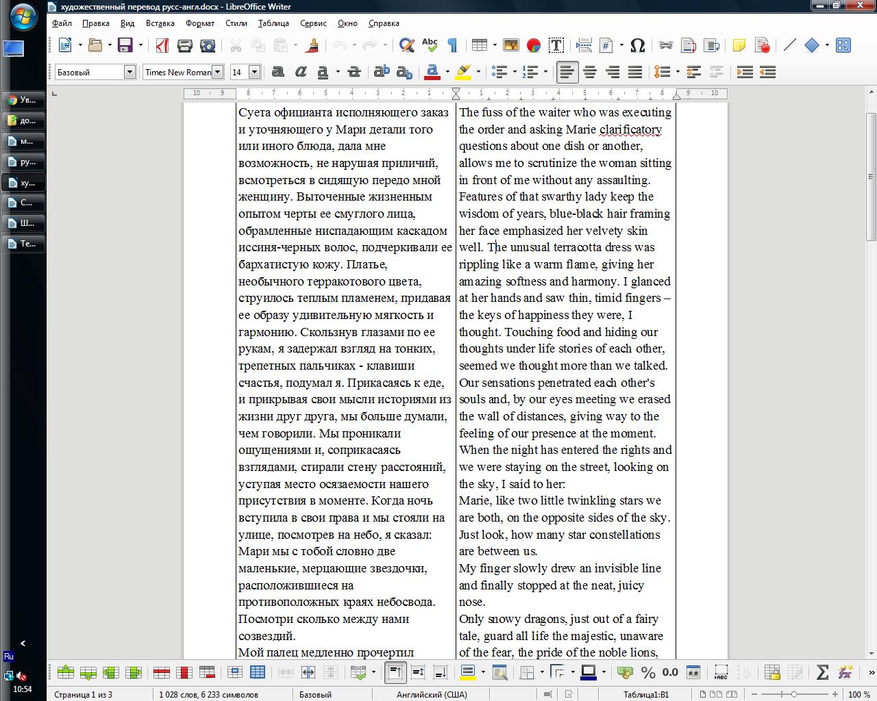877x701 pixels.
Task: Click the New document icon
Action: tap(66, 45)
